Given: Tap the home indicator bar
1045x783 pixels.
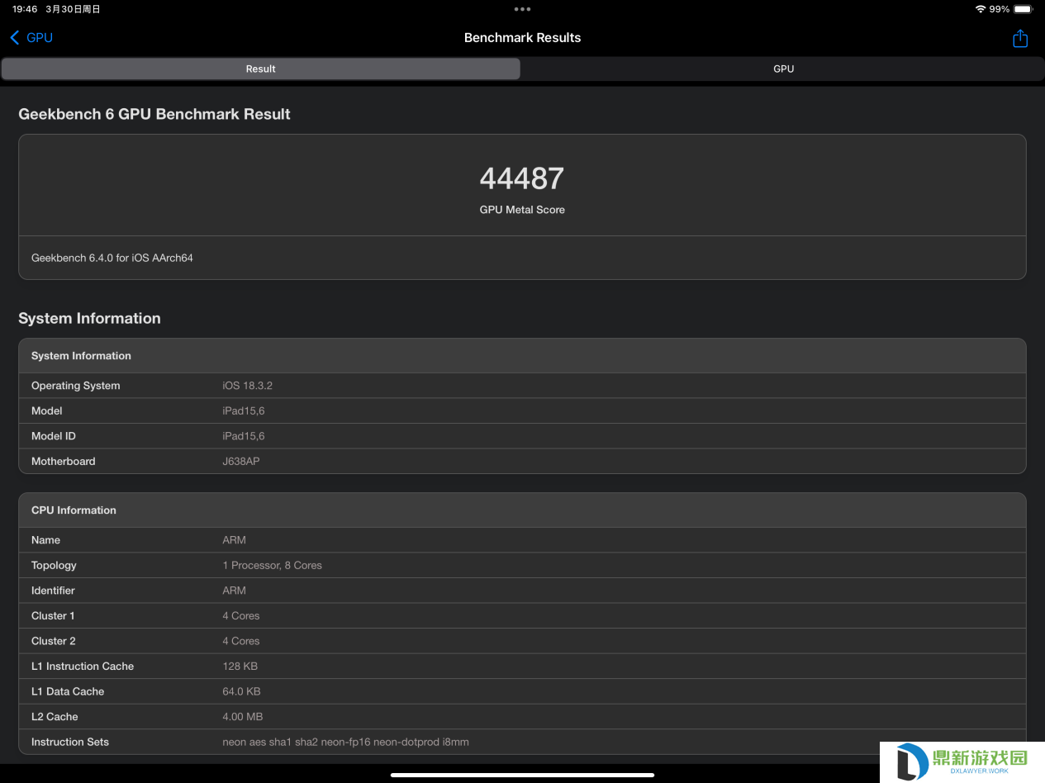Looking at the screenshot, I should [x=522, y=775].
